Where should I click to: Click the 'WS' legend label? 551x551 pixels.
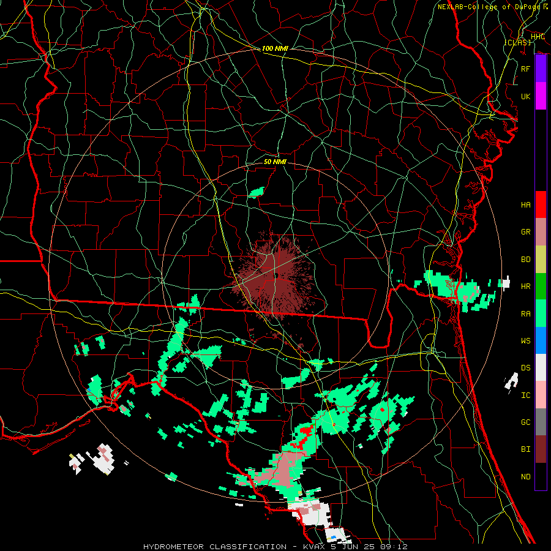tap(525, 341)
